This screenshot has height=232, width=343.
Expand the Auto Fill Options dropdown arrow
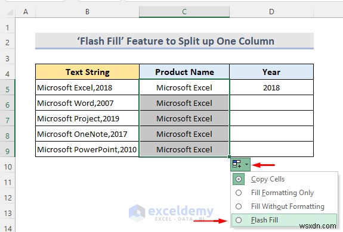click(x=246, y=164)
